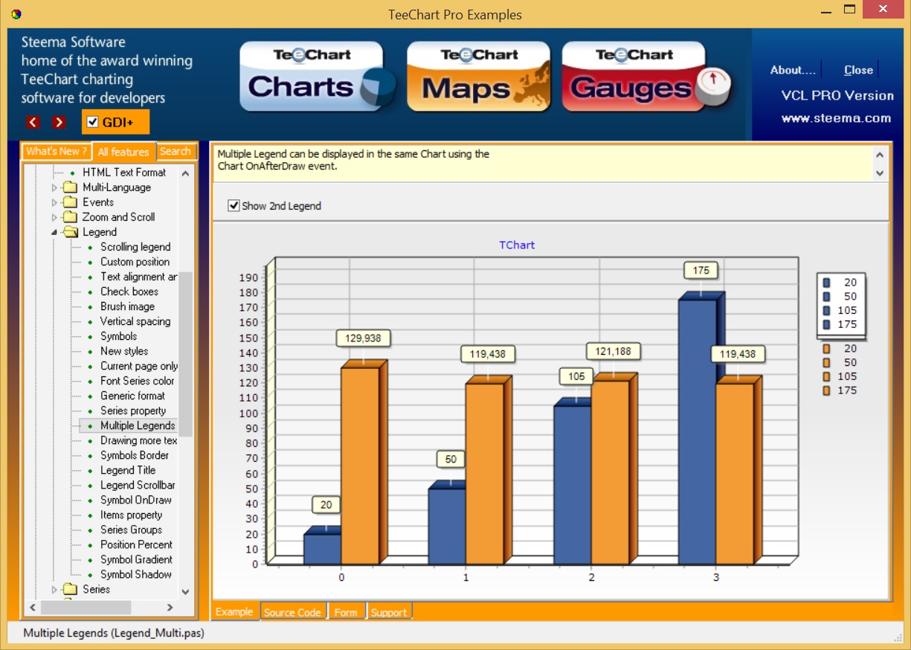This screenshot has height=650, width=911.
Task: Expand the Multi-Language tree node
Action: pyautogui.click(x=54, y=187)
